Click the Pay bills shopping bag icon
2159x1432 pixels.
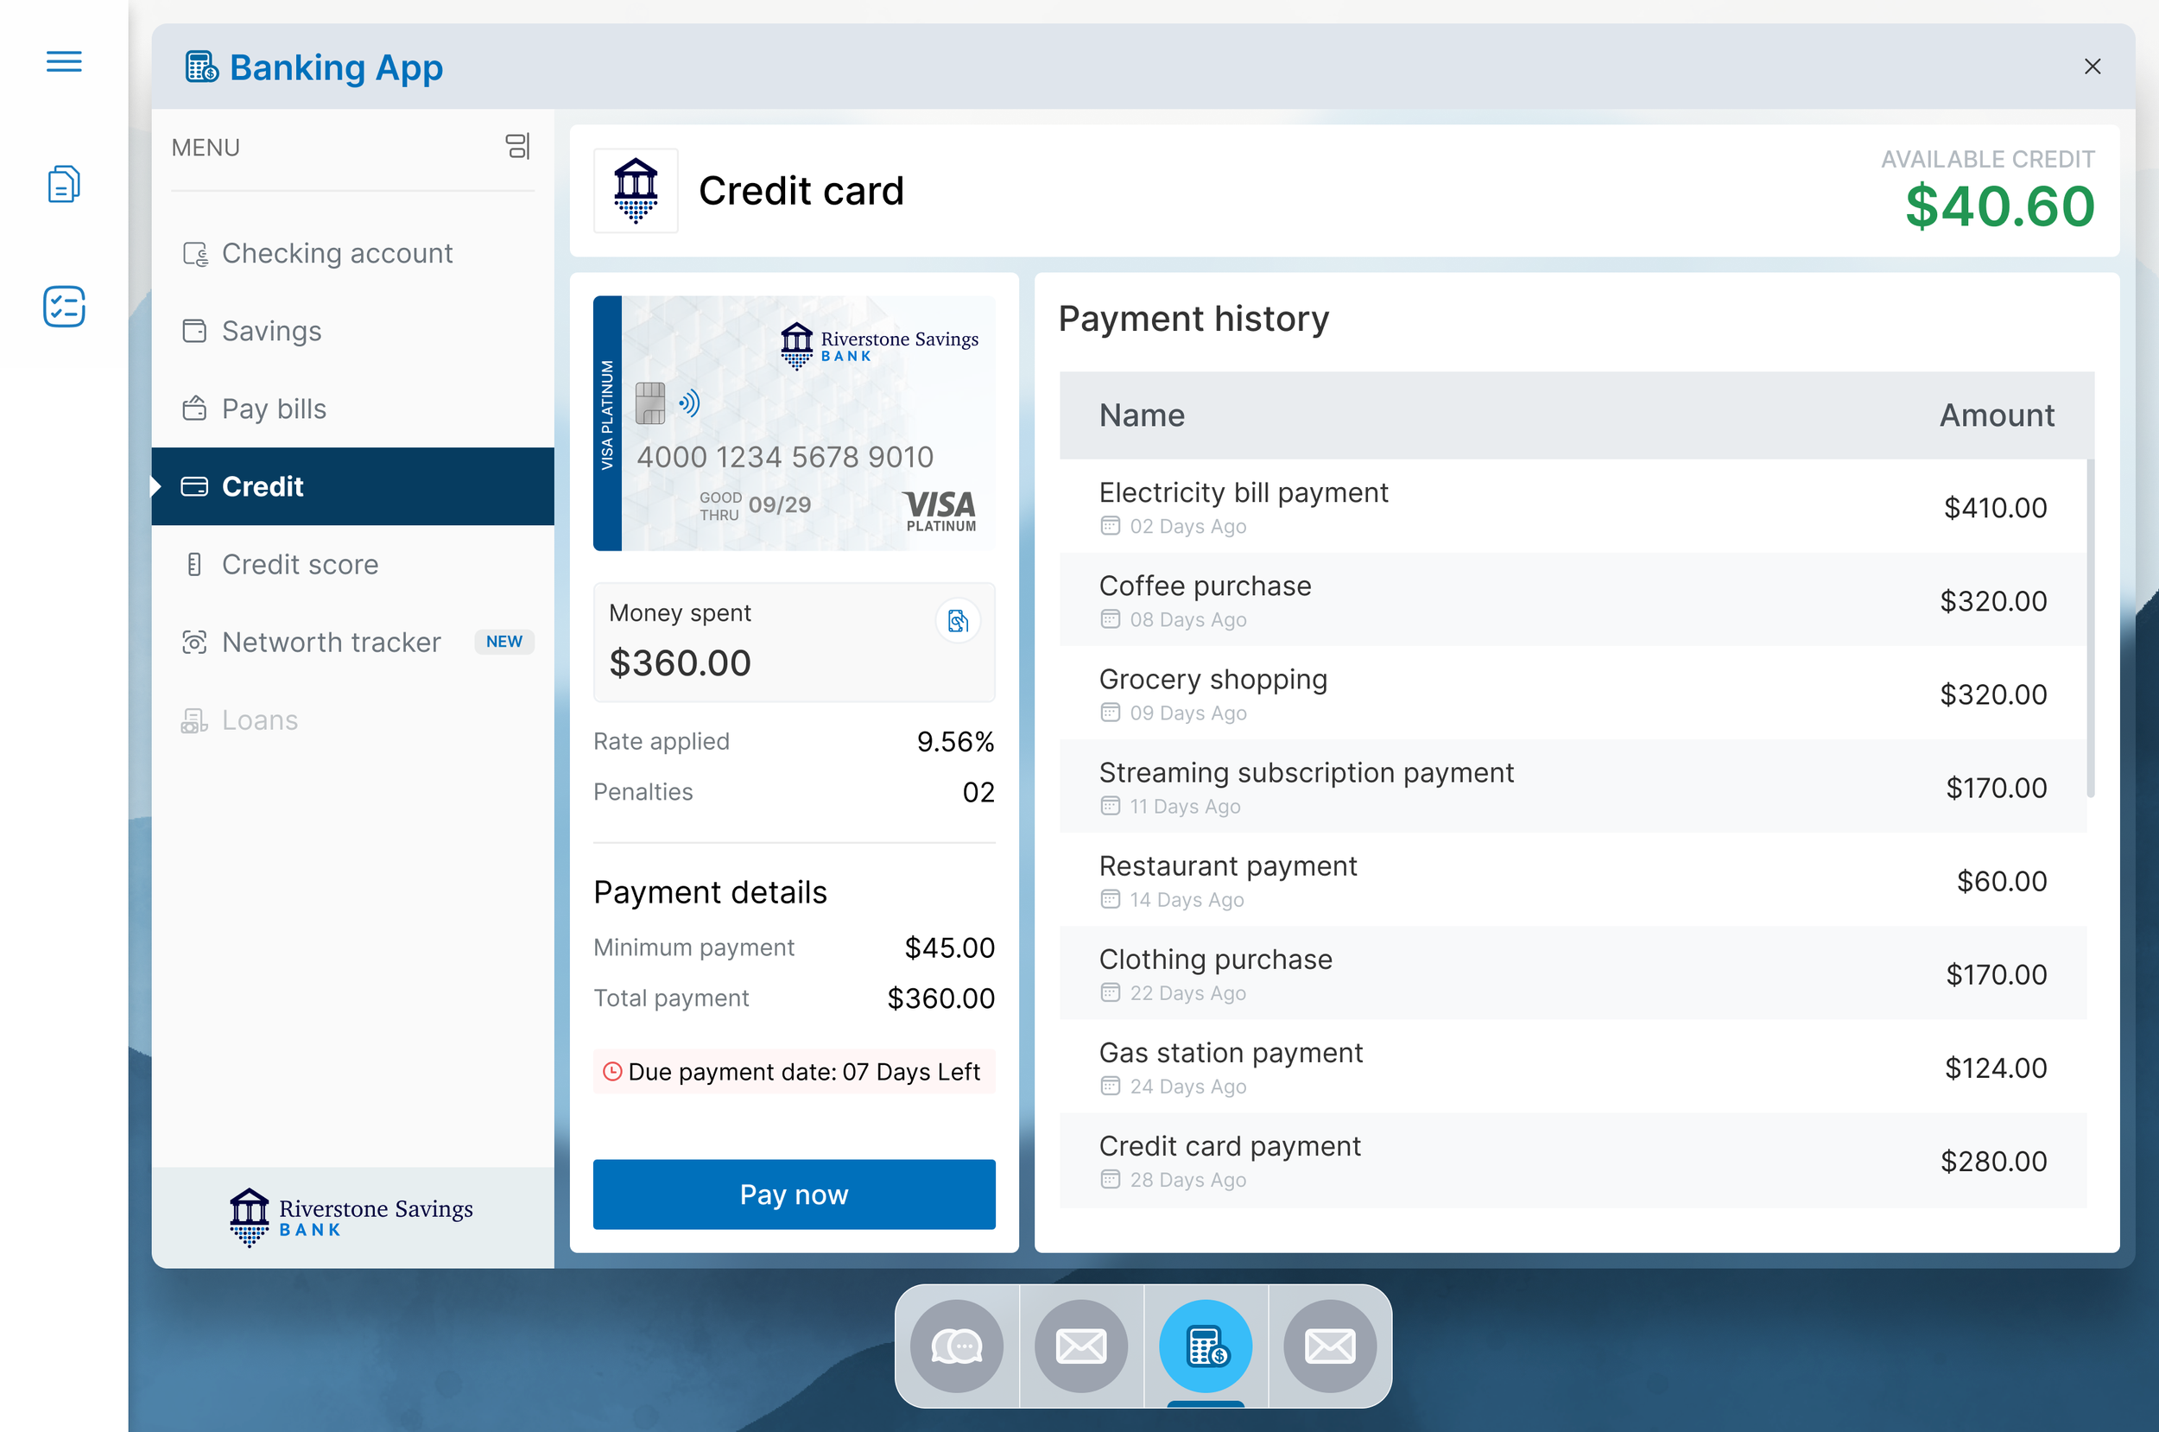tap(194, 409)
